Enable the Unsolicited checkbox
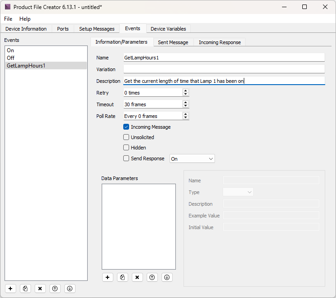 click(126, 137)
